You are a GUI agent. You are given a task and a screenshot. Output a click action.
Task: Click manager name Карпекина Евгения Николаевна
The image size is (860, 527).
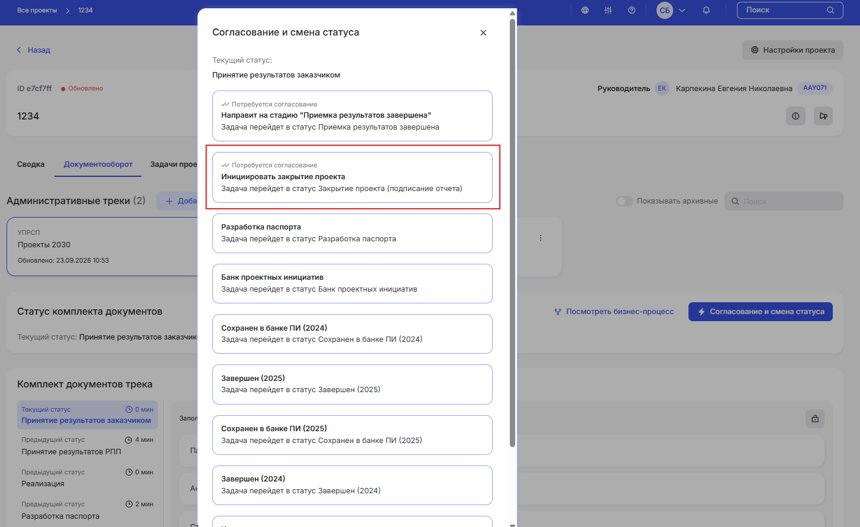pos(734,89)
